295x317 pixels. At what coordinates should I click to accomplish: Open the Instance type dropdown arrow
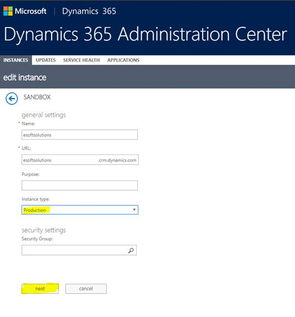click(134, 210)
